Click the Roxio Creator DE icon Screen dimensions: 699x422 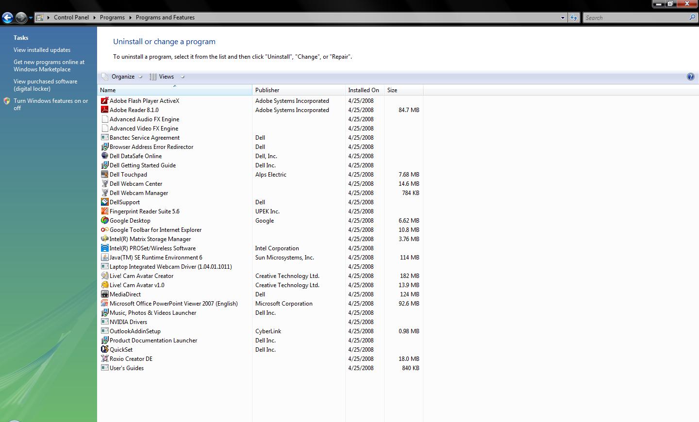tap(104, 358)
